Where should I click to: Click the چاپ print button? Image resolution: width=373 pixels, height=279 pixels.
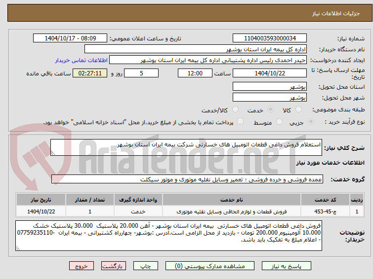pos(146,266)
